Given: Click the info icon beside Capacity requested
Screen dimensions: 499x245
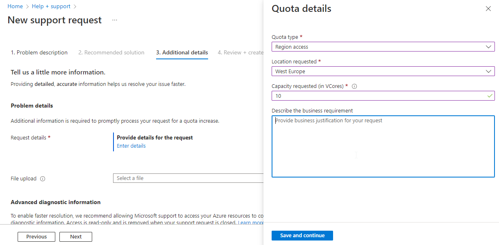Looking at the screenshot, I should tap(355, 86).
